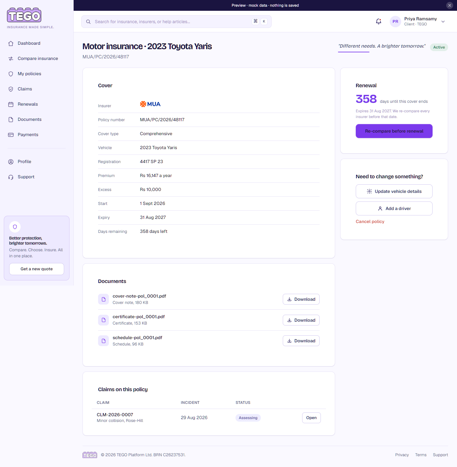
Task: Click the search magnifier icon
Action: coord(89,22)
